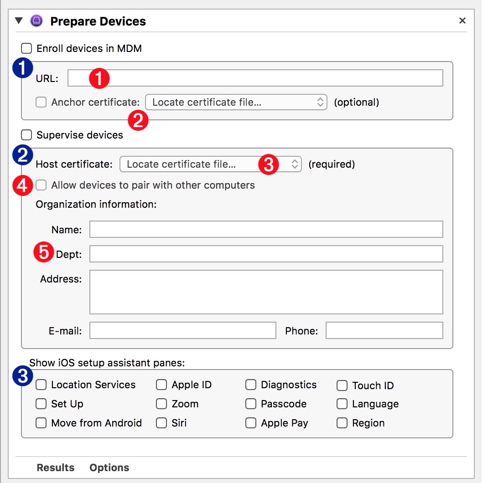Open the Results tab

coord(55,468)
